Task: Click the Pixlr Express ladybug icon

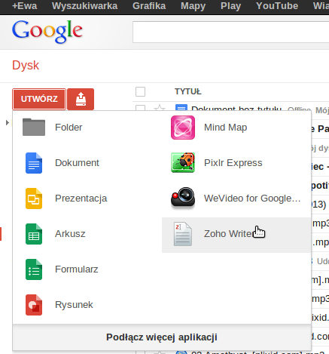Action: (x=183, y=162)
